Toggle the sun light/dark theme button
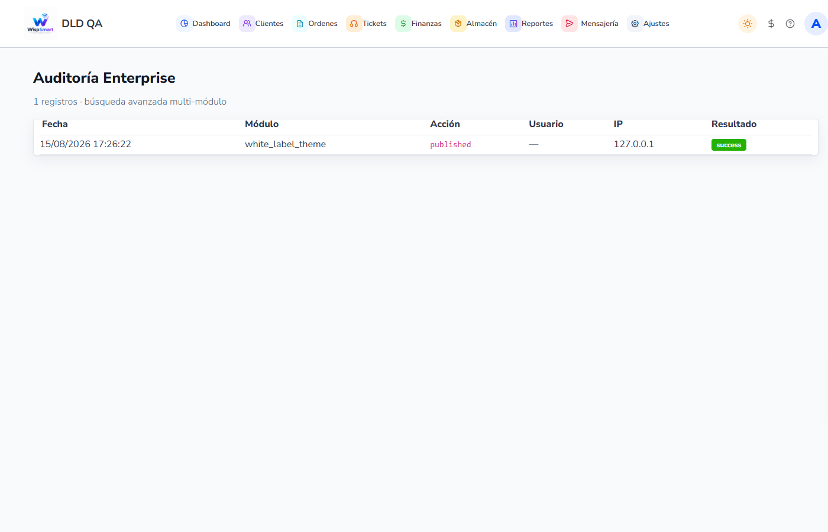Image resolution: width=828 pixels, height=532 pixels. (748, 24)
